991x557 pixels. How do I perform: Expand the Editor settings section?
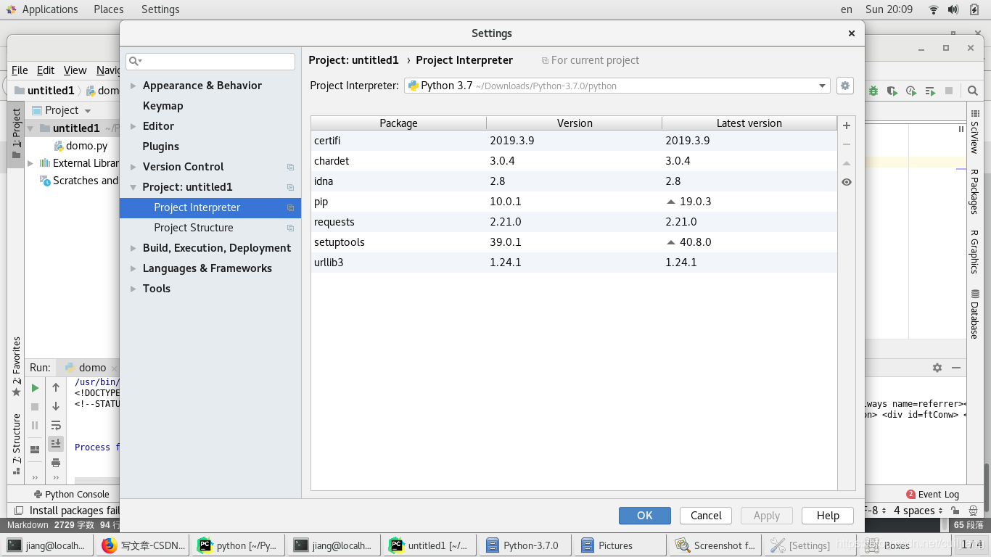click(133, 126)
